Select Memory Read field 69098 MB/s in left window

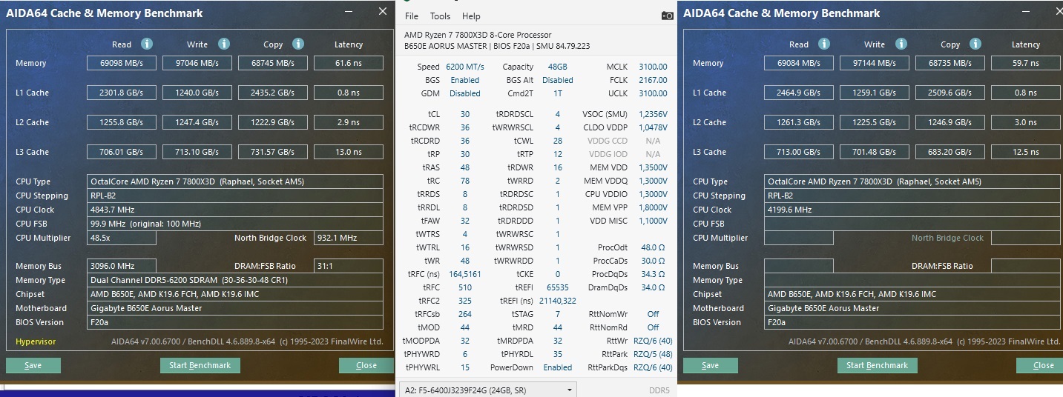point(122,63)
